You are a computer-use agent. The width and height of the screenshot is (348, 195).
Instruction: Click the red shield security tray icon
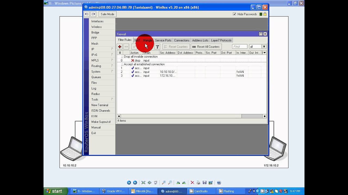pos(281,191)
